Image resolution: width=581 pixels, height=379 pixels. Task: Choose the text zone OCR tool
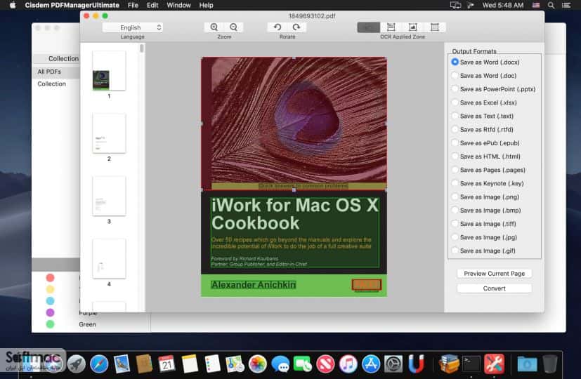coord(391,27)
